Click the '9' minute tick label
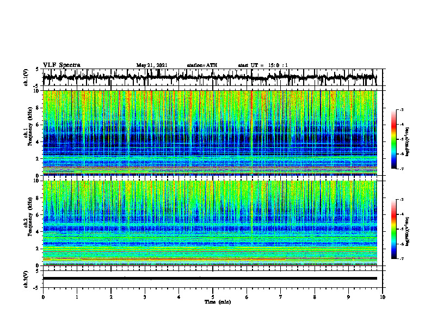This screenshot has width=431, height=333. [x=348, y=297]
